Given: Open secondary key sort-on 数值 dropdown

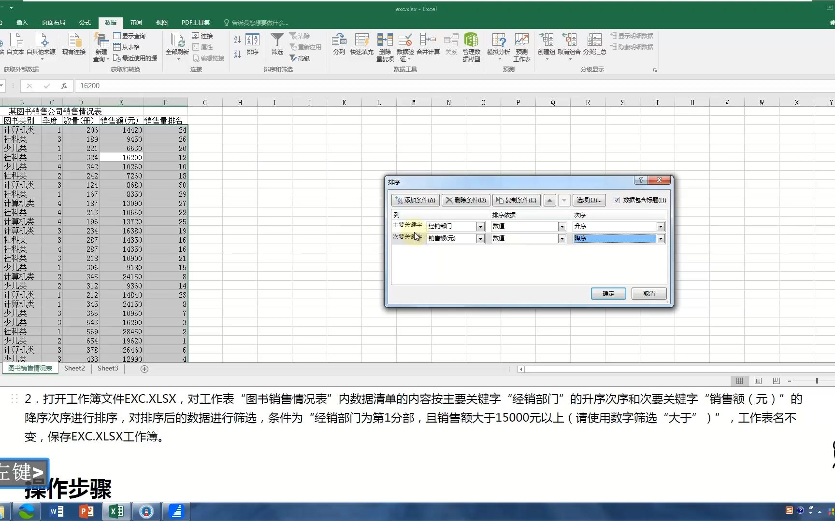Looking at the screenshot, I should tap(562, 239).
